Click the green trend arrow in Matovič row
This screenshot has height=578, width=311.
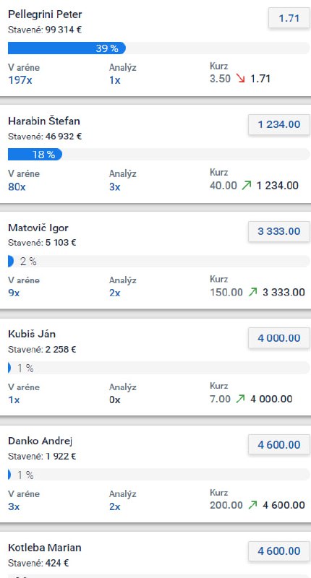[252, 293]
